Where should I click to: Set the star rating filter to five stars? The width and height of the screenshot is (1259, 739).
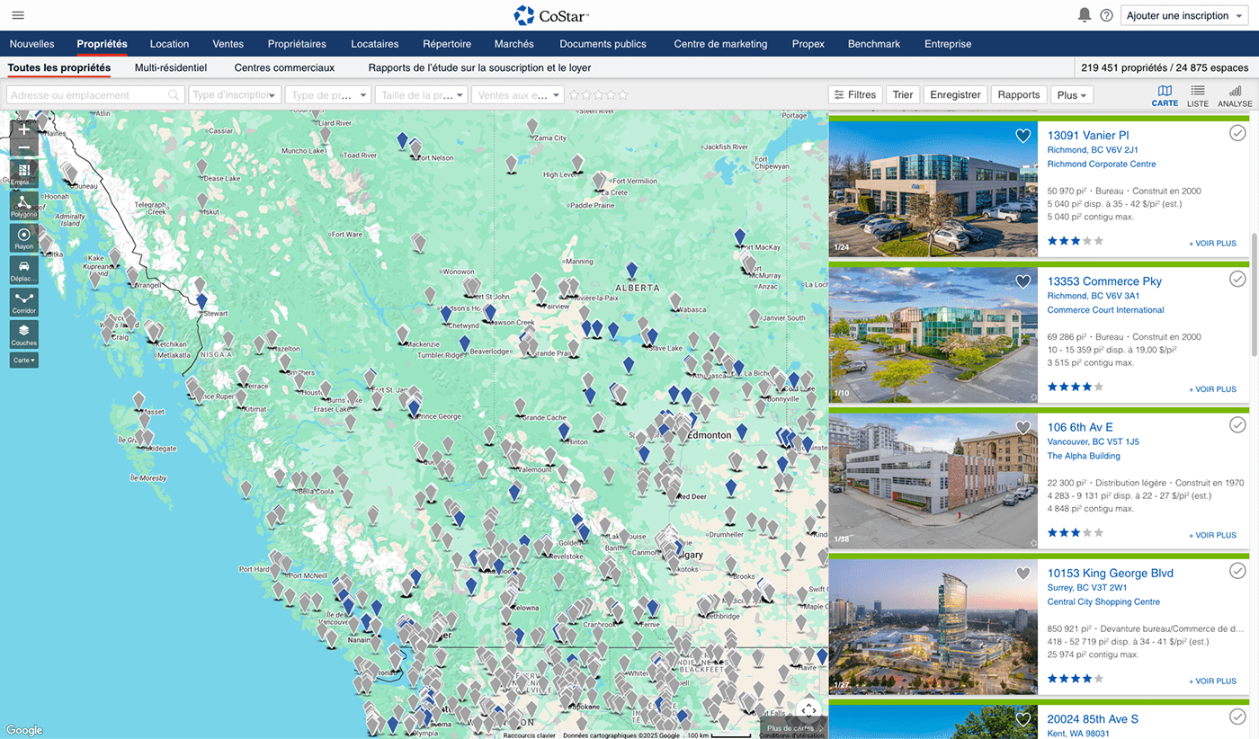point(622,95)
